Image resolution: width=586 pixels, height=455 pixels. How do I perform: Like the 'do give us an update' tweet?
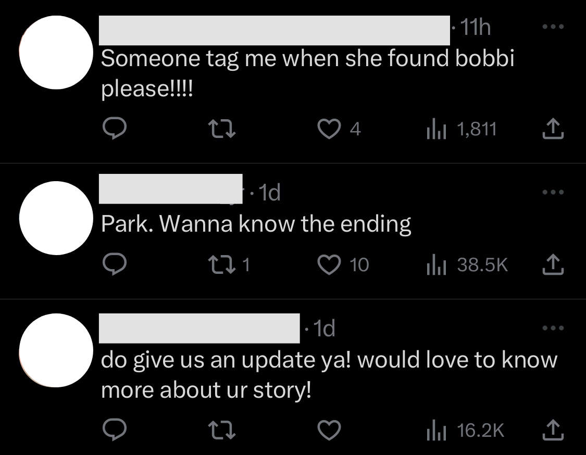coord(329,430)
